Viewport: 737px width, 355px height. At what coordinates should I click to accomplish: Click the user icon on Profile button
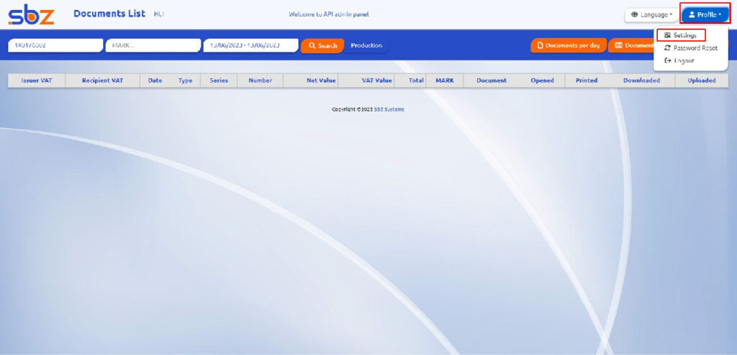point(692,14)
